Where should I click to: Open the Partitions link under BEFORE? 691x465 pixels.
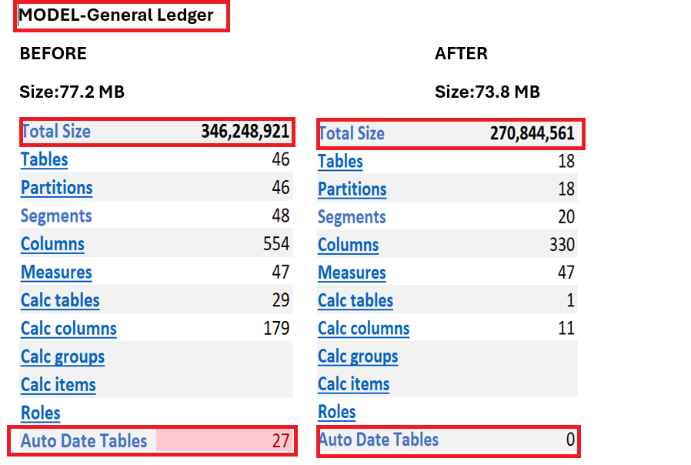pos(56,188)
